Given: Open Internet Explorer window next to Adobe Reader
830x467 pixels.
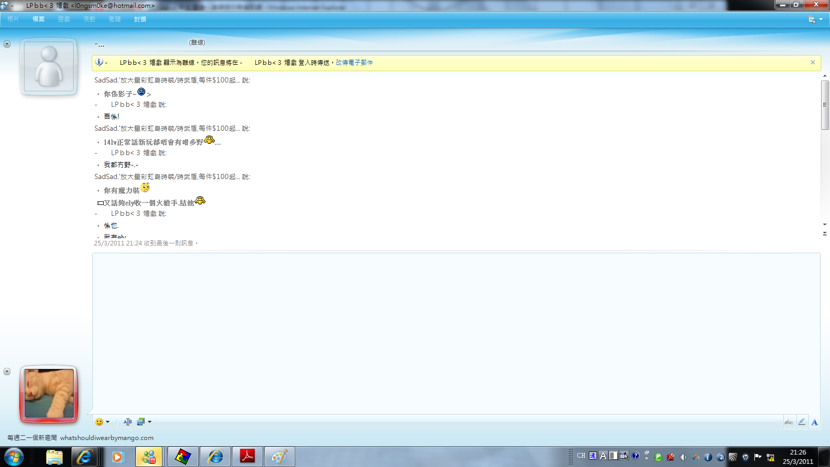Looking at the screenshot, I should (x=215, y=457).
